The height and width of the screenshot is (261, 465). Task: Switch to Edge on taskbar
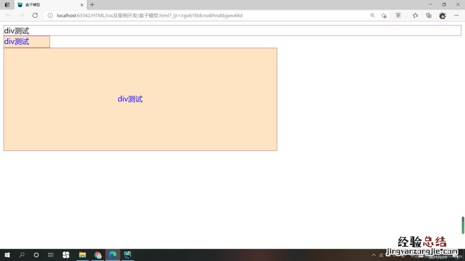click(x=112, y=255)
